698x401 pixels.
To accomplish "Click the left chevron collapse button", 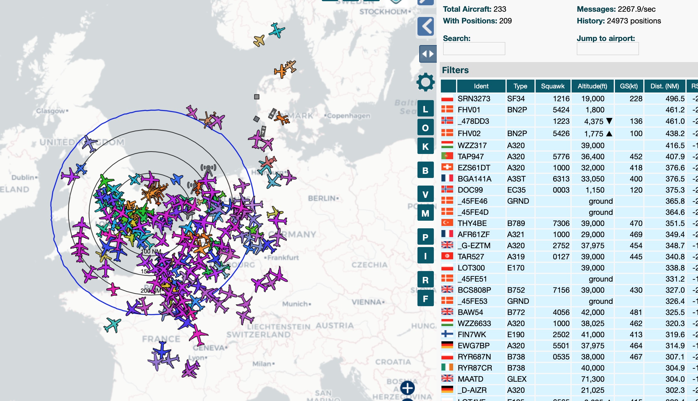I will coord(425,27).
